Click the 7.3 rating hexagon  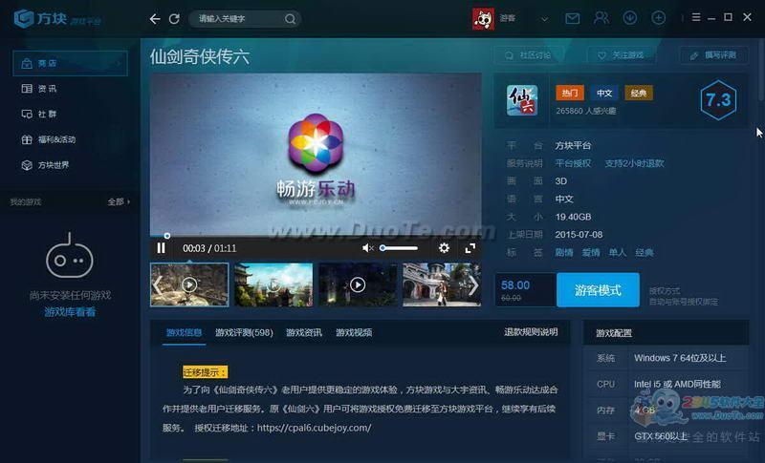[x=718, y=100]
